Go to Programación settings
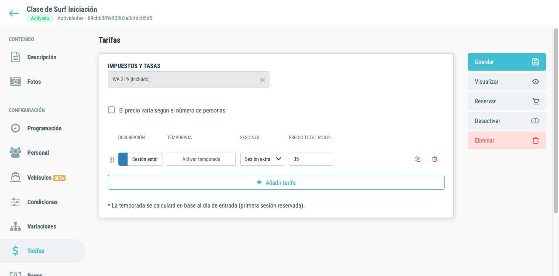Image resolution: width=559 pixels, height=276 pixels. point(43,128)
